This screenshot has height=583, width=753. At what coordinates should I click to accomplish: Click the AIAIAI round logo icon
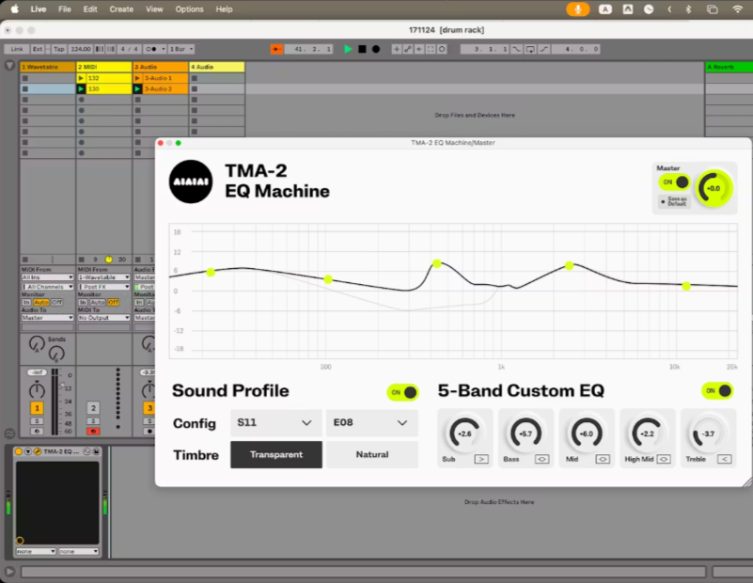tap(191, 181)
